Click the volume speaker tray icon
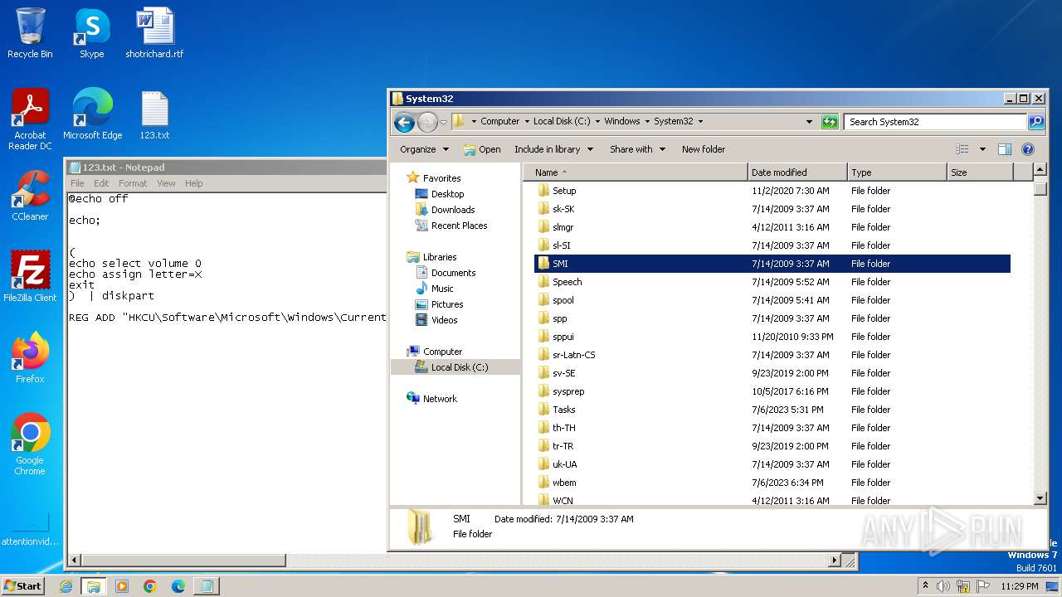This screenshot has height=597, width=1062. [x=943, y=586]
